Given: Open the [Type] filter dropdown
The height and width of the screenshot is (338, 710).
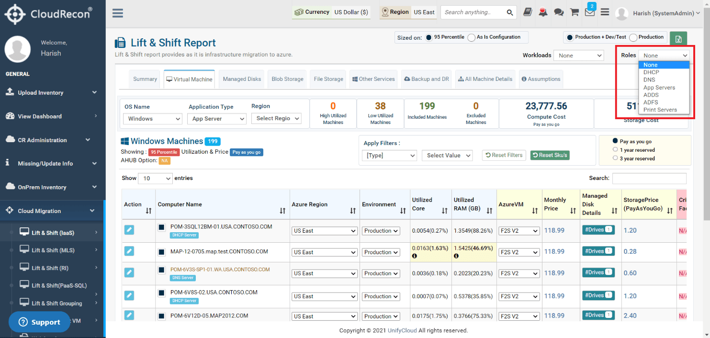Looking at the screenshot, I should pos(390,155).
